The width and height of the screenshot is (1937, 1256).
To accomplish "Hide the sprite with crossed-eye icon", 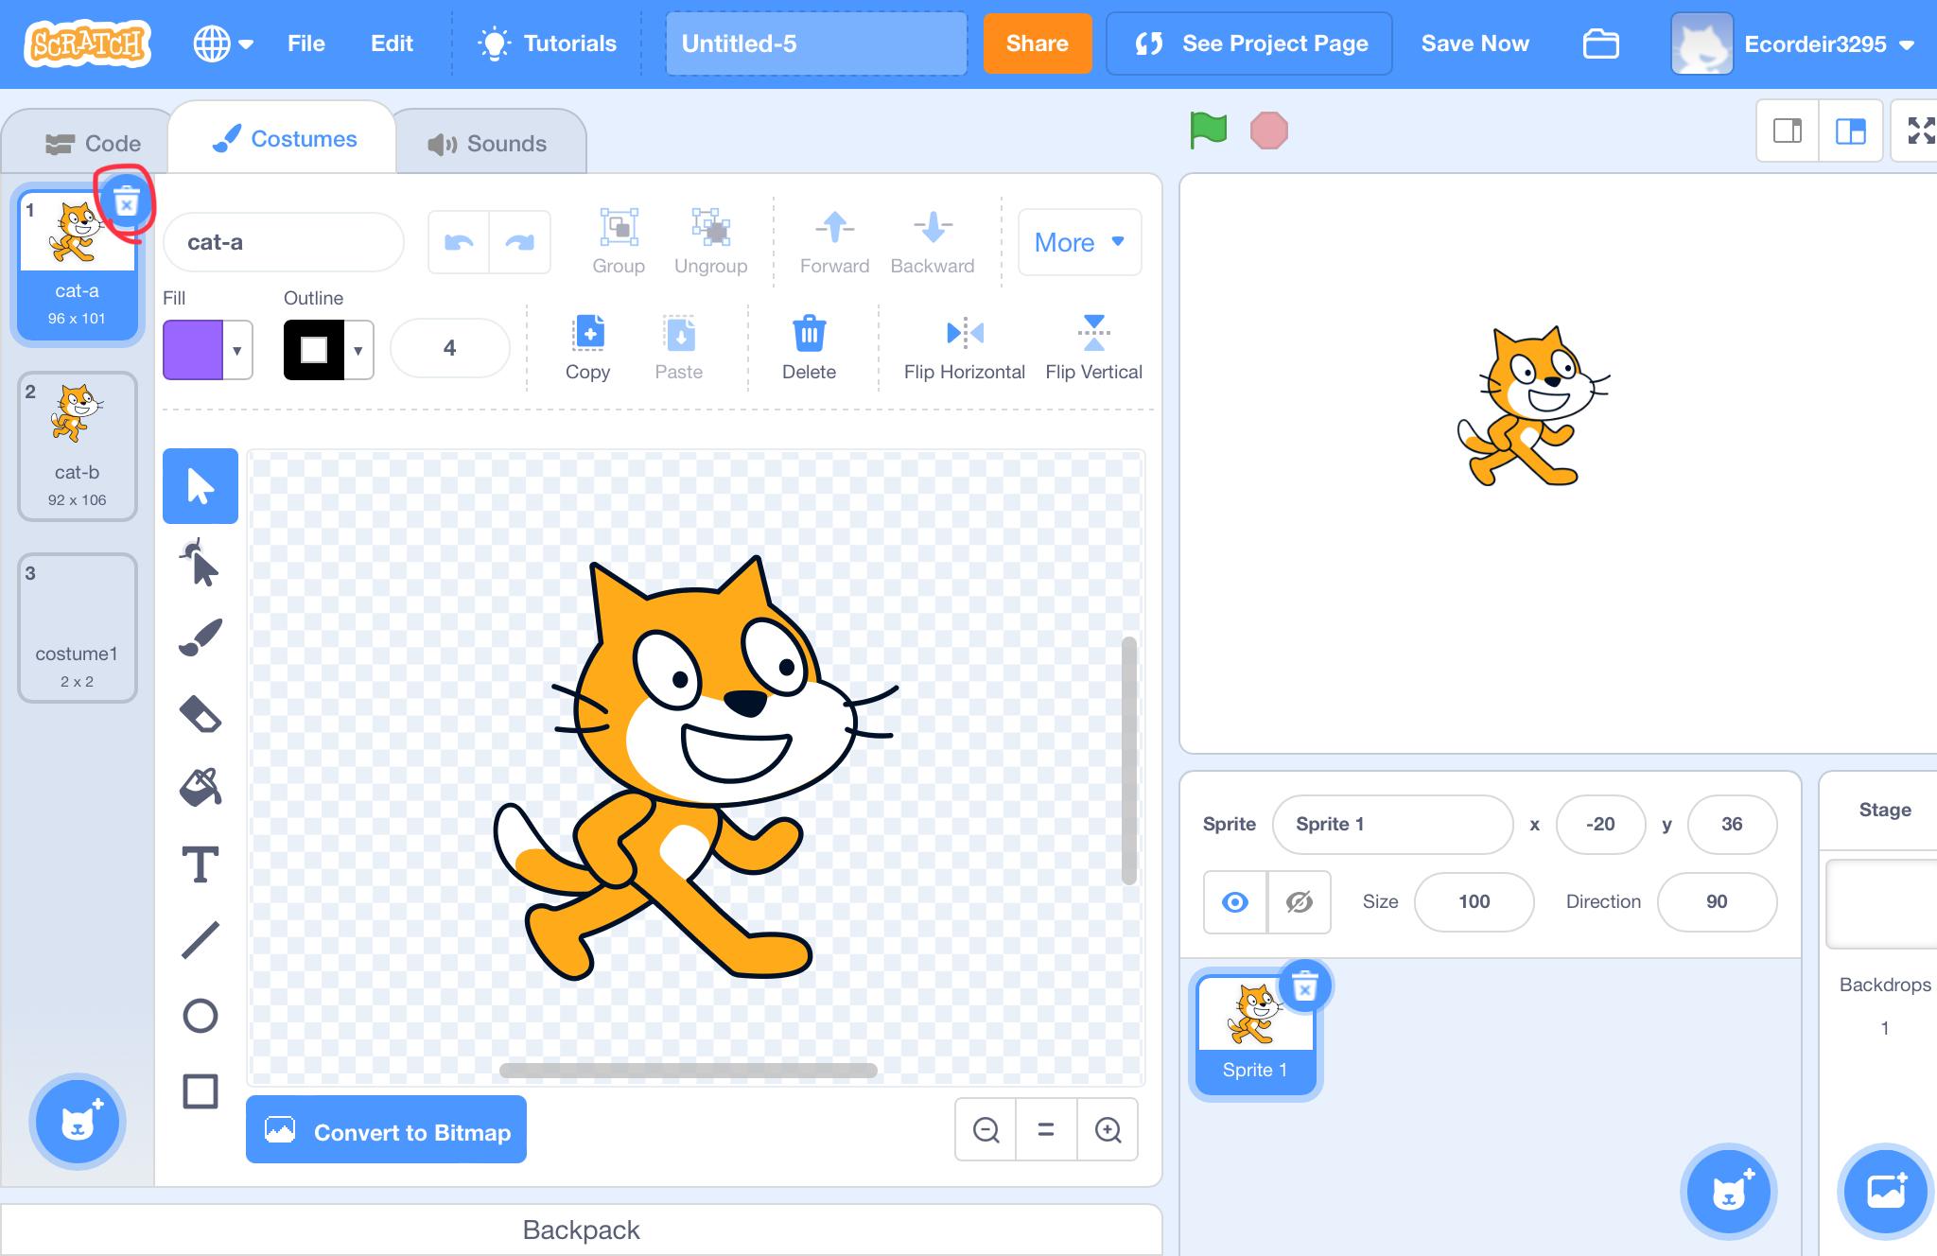I will tap(1299, 902).
